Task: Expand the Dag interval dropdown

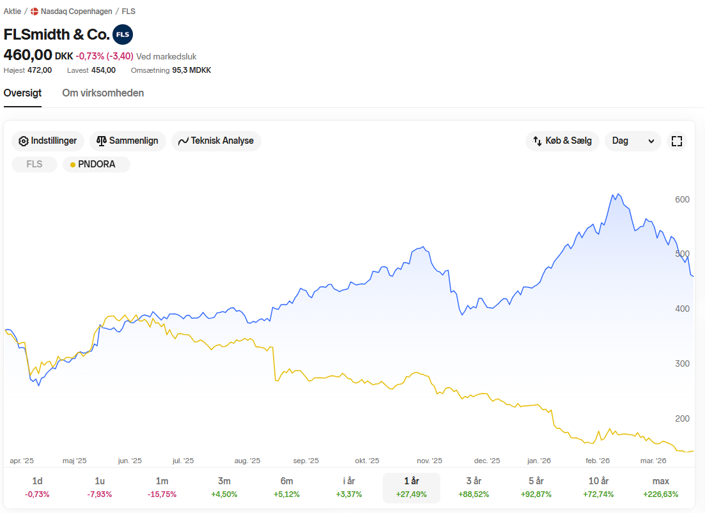Action: (633, 141)
